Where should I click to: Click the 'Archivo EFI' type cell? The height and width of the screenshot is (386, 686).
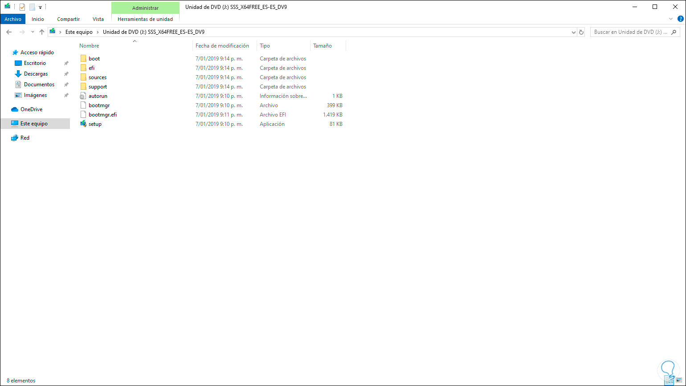tap(273, 115)
